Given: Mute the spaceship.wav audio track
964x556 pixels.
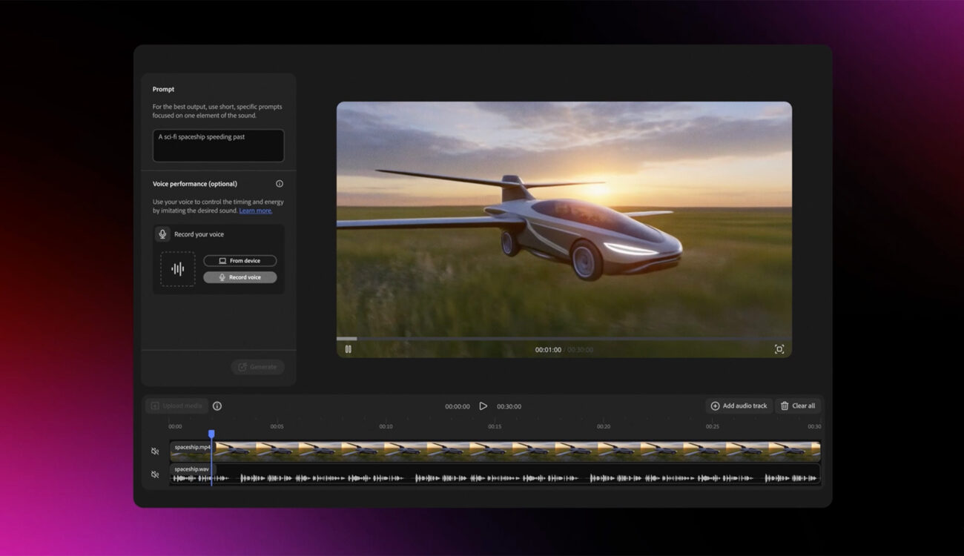Looking at the screenshot, I should point(155,474).
